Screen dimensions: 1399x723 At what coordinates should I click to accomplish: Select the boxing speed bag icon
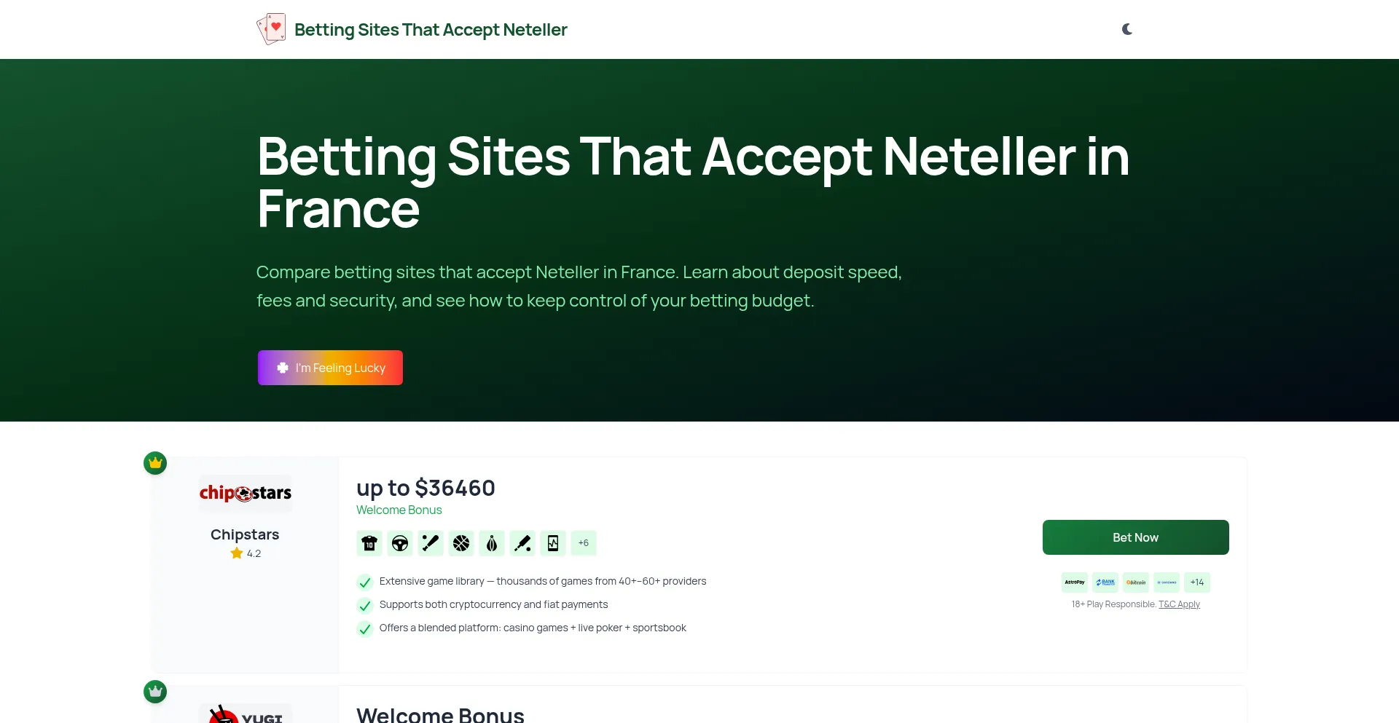[x=491, y=542]
